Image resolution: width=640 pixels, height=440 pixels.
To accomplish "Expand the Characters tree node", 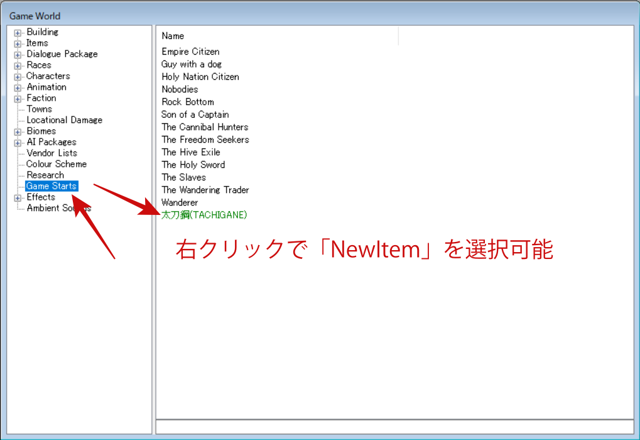I will (x=18, y=77).
